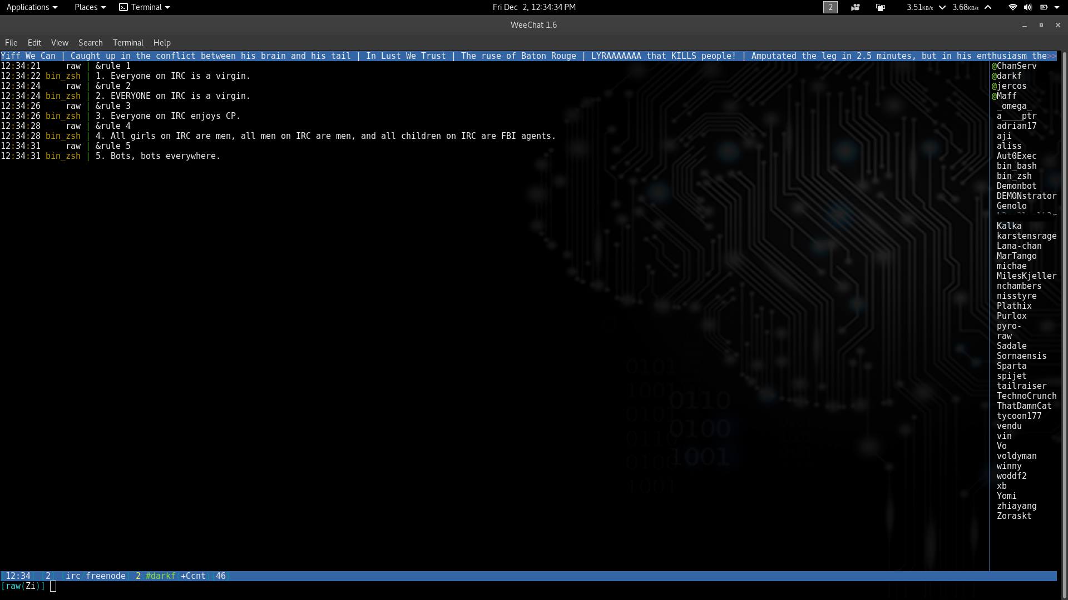Viewport: 1068px width, 600px height.
Task: Select voldyman in nicklist
Action: pos(1017,456)
